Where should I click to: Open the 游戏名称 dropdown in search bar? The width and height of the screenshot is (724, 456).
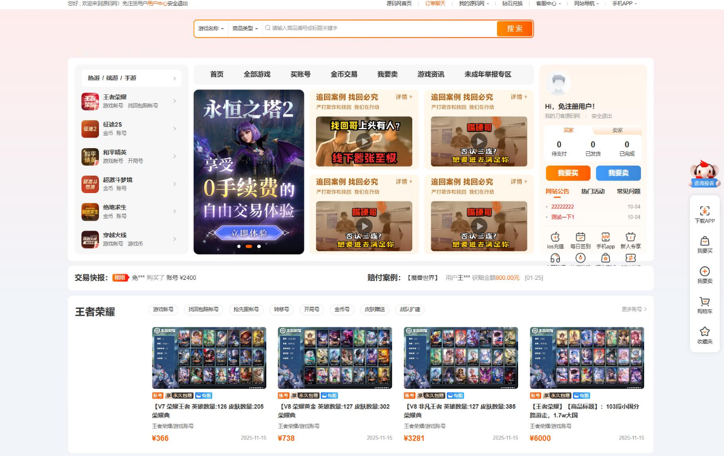[x=211, y=29]
